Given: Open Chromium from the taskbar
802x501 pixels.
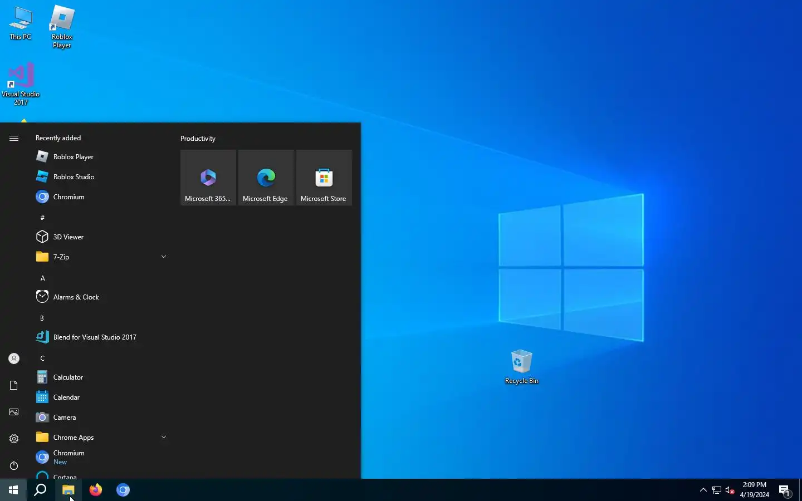Looking at the screenshot, I should coord(123,490).
